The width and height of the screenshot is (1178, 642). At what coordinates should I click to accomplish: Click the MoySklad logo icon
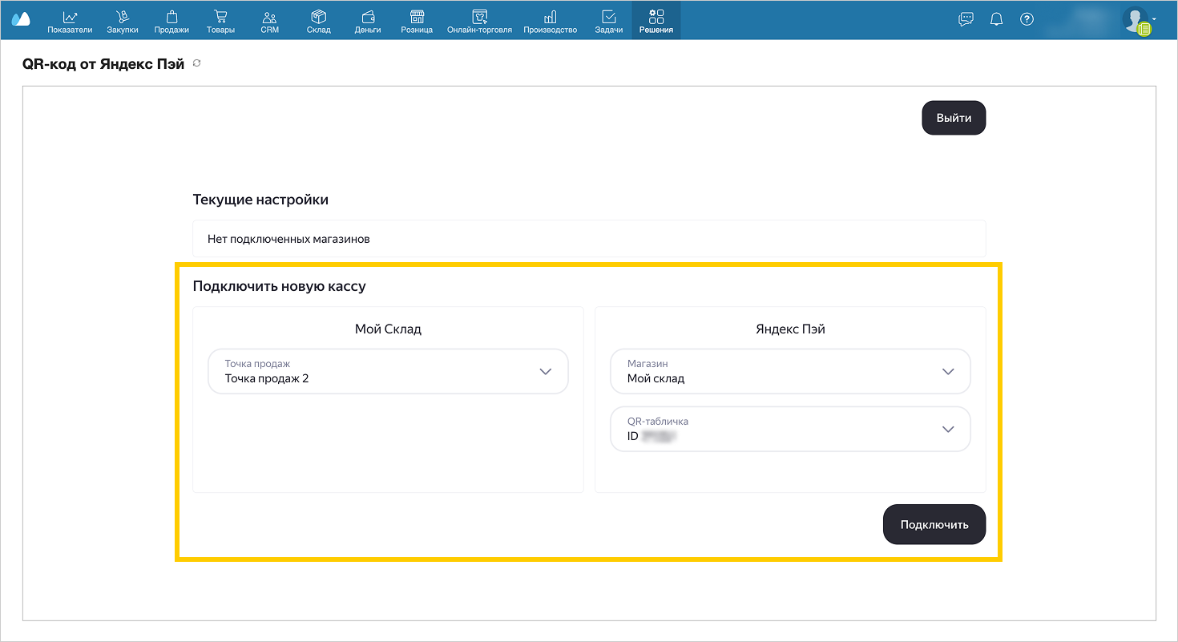pyautogui.click(x=21, y=19)
